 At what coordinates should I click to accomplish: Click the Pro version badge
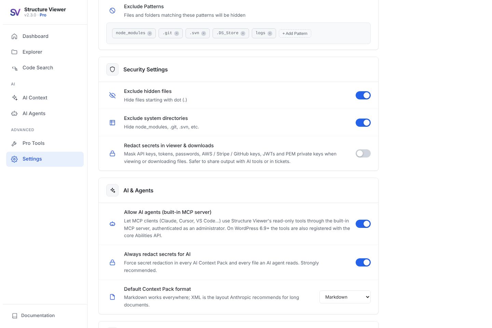(x=43, y=15)
